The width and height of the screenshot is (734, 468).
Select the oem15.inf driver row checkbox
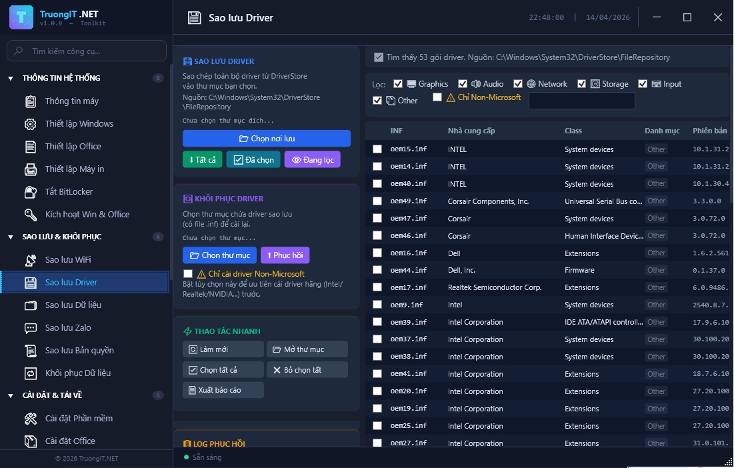(x=377, y=149)
